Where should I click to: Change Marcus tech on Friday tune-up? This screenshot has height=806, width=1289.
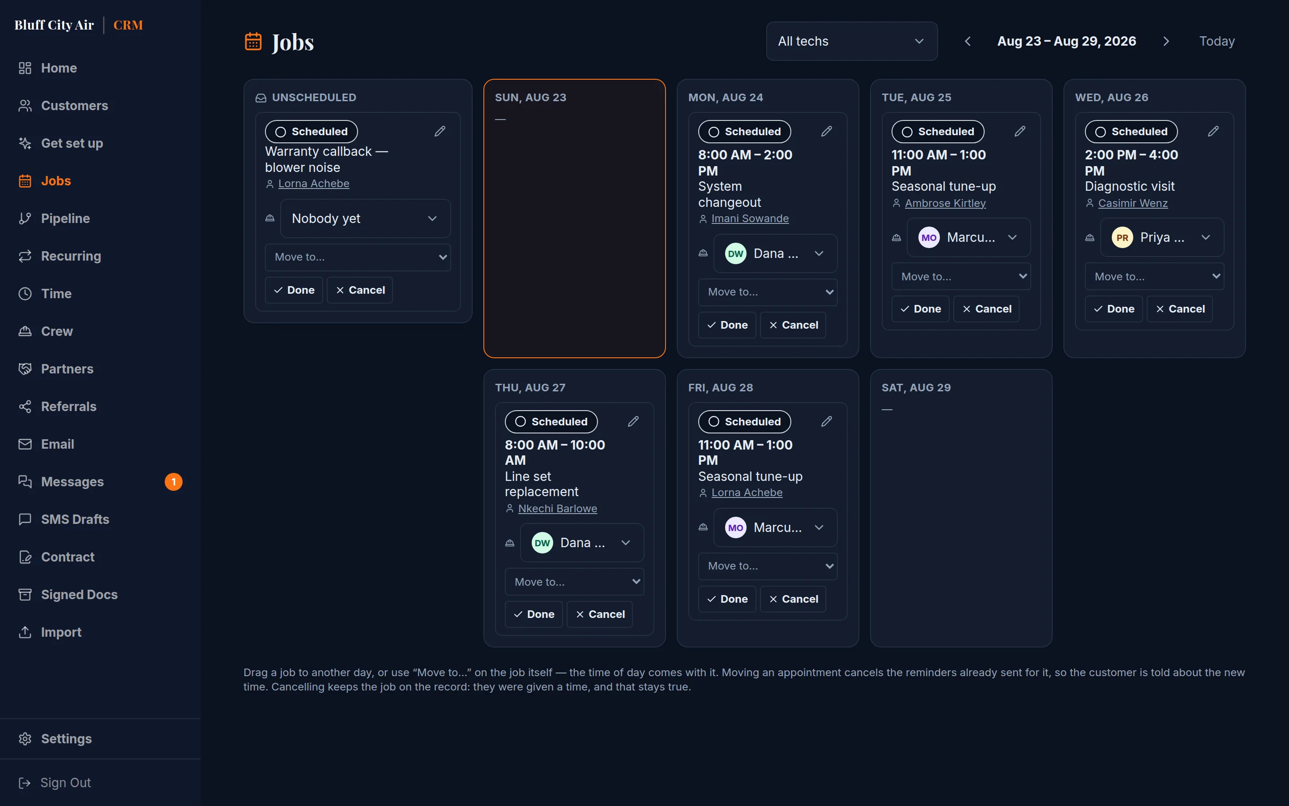pyautogui.click(x=775, y=527)
